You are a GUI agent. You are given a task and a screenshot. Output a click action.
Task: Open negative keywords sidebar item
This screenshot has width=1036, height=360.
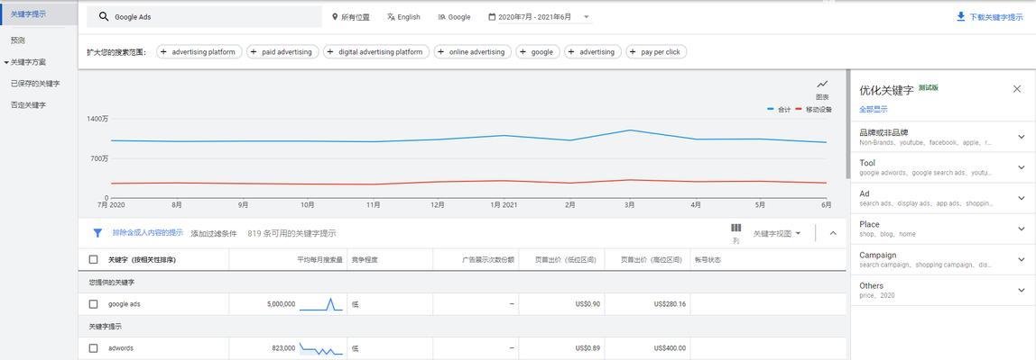tap(28, 104)
